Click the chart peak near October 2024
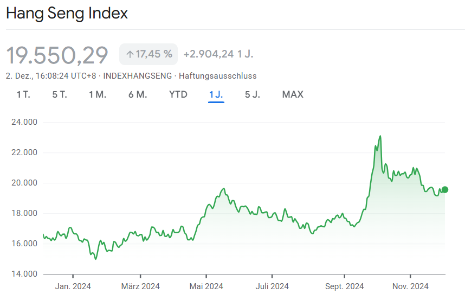Image resolution: width=465 pixels, height=300 pixels. click(380, 136)
